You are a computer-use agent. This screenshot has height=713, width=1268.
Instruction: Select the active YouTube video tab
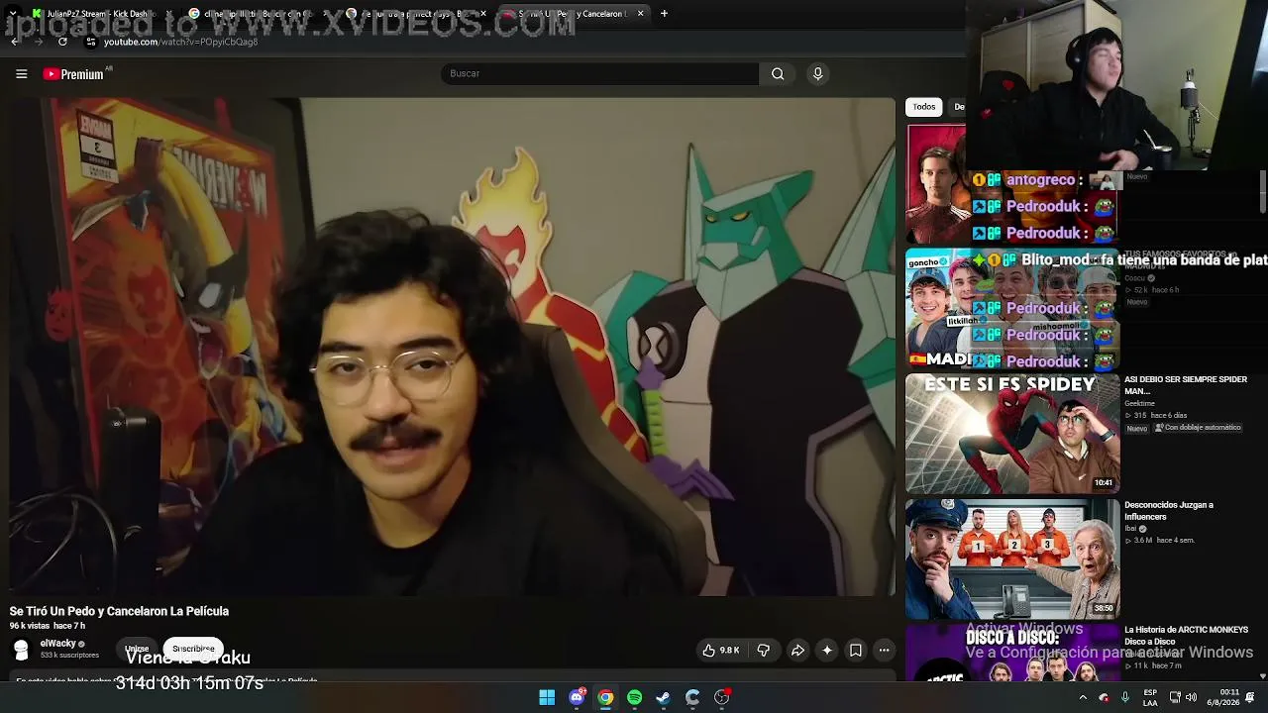(573, 14)
